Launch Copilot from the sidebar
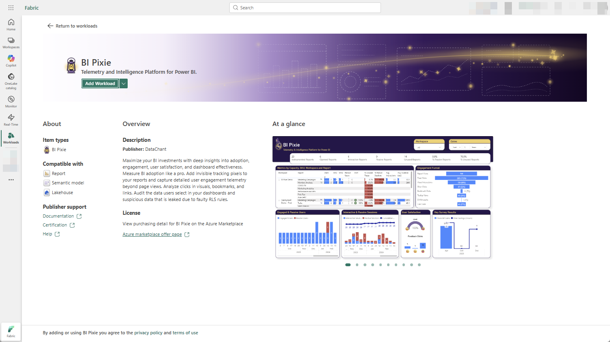Viewport: 610px width, 342px height. pos(11,61)
